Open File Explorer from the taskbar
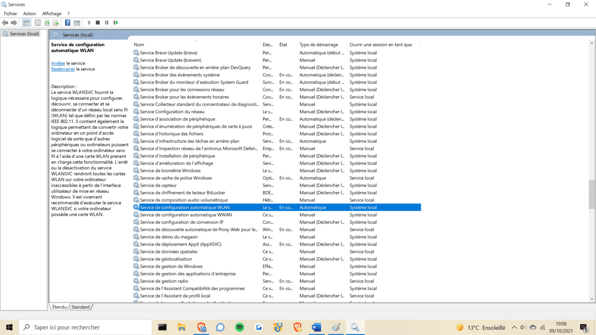Screen dimensions: 596x335 182,327
